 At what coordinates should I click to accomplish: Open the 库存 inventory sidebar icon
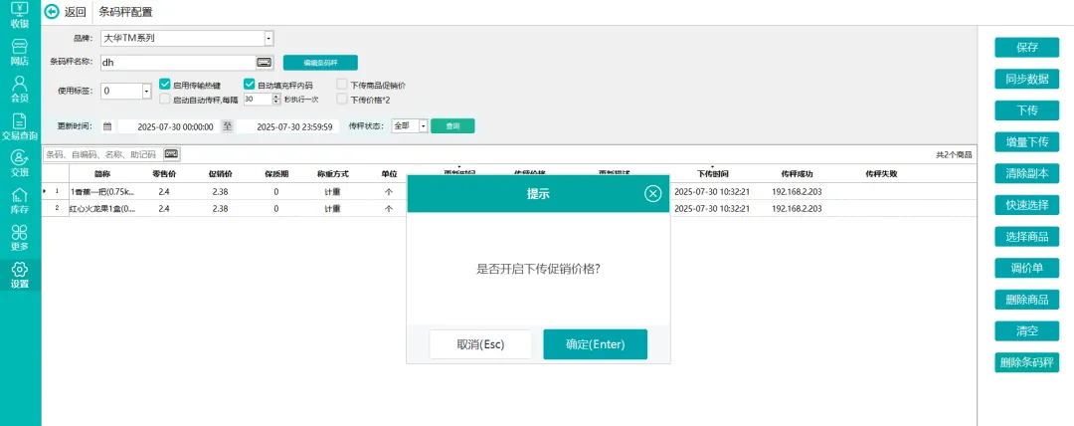pos(20,200)
